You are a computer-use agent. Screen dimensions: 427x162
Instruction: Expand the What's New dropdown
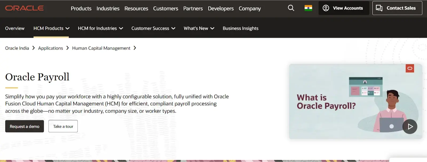(199, 28)
